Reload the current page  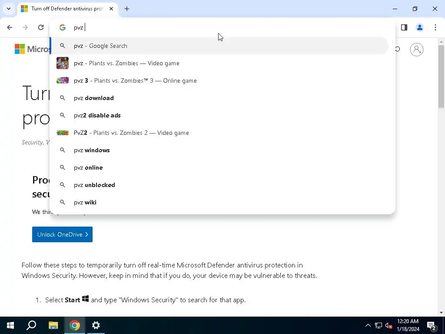(41, 27)
